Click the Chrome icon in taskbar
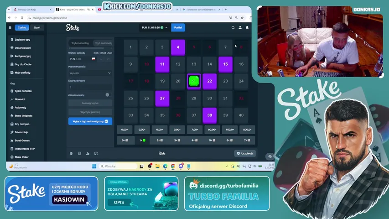Image resolution: width=389 pixels, height=219 pixels. [173, 166]
